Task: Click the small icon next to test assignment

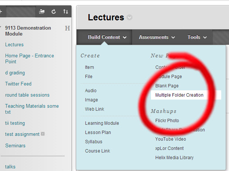Action: [43, 134]
